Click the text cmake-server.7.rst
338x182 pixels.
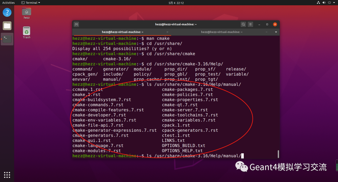185,110
